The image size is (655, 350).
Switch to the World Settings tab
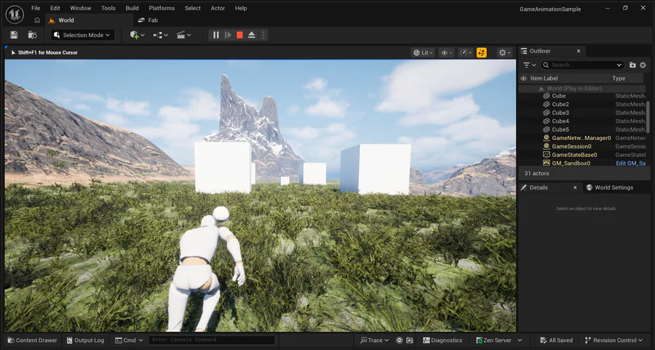[x=609, y=187]
